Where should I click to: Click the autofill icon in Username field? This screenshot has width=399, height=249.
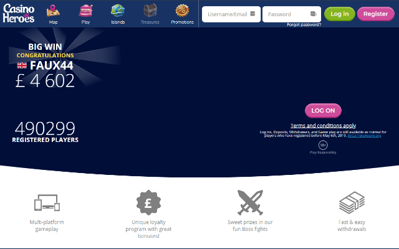pos(252,14)
